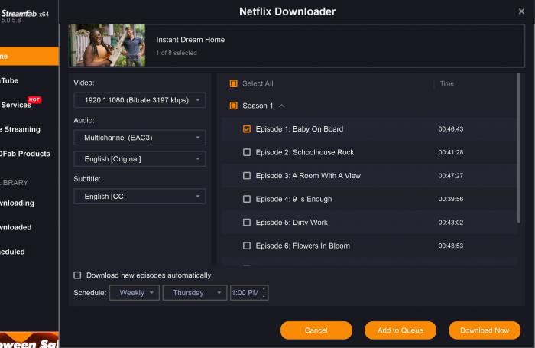Click Add to Queue
Screen dimensions: 535x348
400,330
